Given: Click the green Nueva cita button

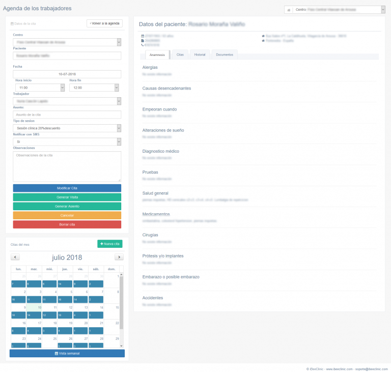Looking at the screenshot, I should 110,244.
